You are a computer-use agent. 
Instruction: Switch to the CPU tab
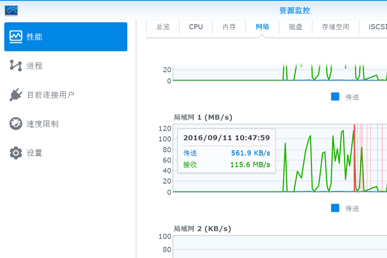195,27
